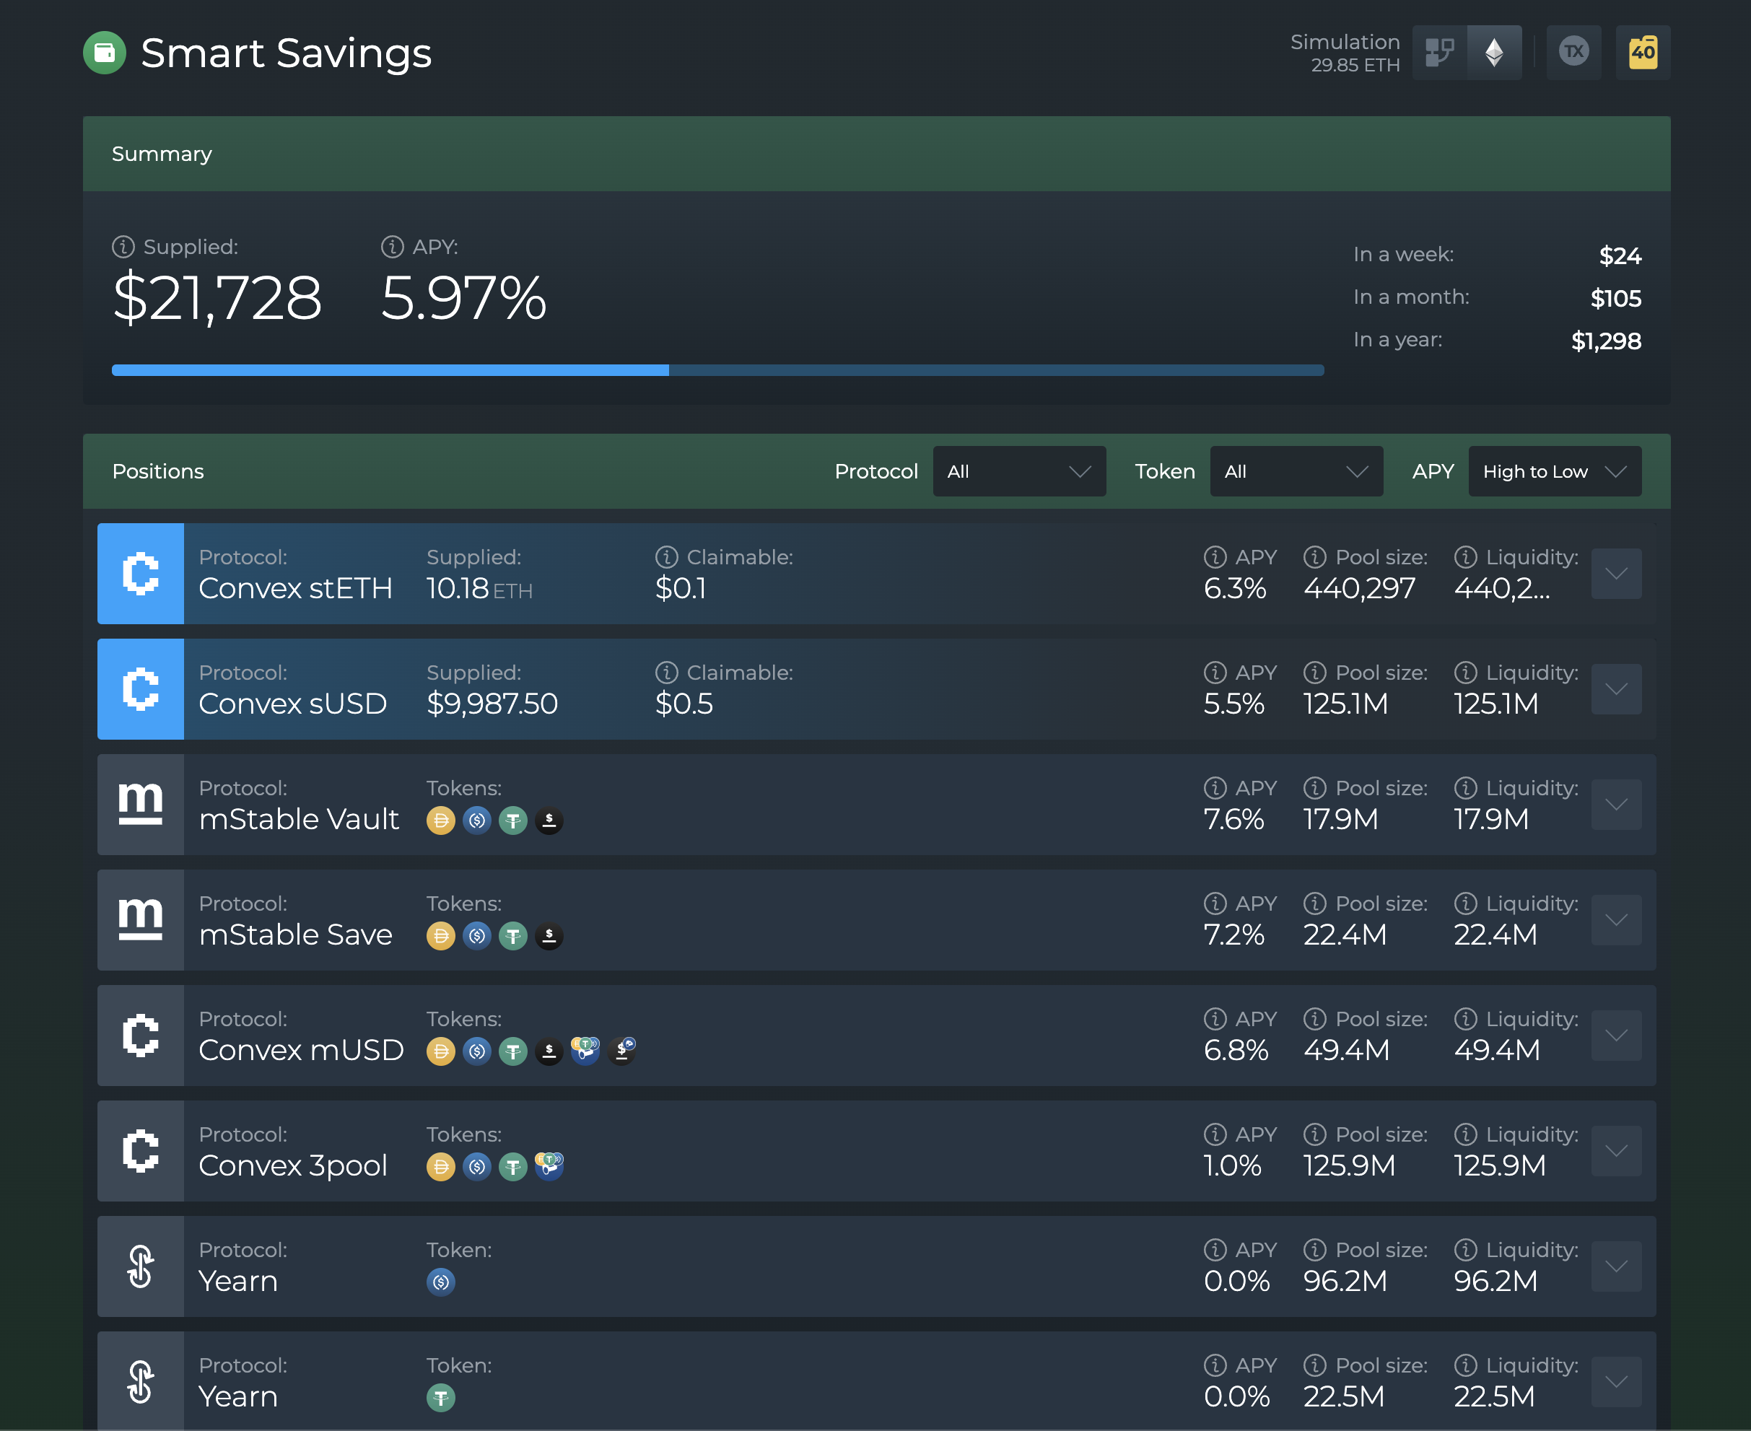Open the APY High to Low sort dropdown
The height and width of the screenshot is (1431, 1751).
(x=1554, y=471)
